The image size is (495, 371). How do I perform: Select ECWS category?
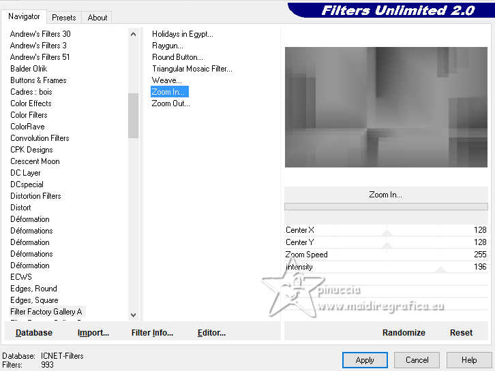21,277
